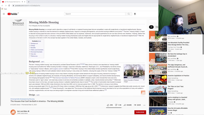Click the Not Just Bikes watermark in video

(x=143, y=93)
